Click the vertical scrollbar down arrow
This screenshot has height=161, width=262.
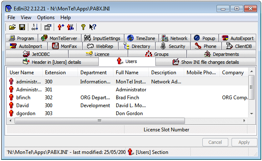coord(252,113)
